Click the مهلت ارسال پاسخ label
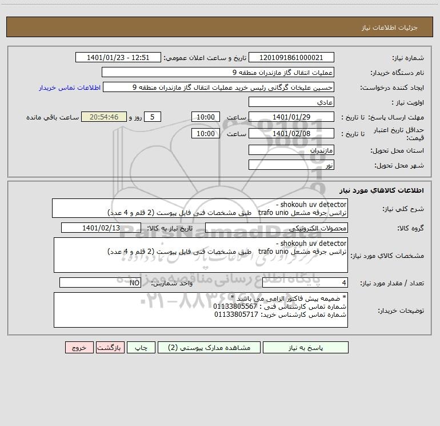 coord(396,117)
